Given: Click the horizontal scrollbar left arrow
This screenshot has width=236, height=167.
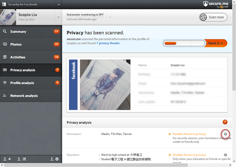Looking at the screenshot, I should click(2, 165).
